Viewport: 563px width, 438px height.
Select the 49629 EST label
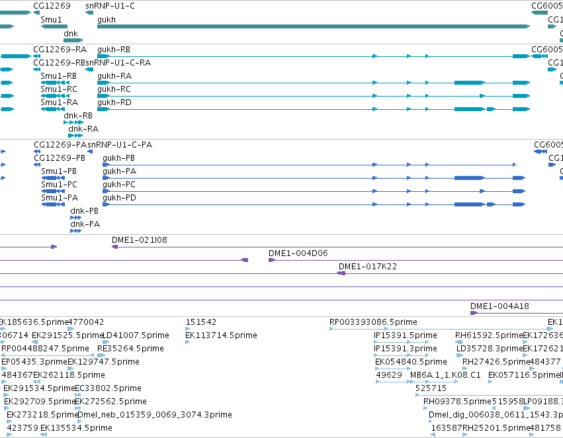click(389, 376)
